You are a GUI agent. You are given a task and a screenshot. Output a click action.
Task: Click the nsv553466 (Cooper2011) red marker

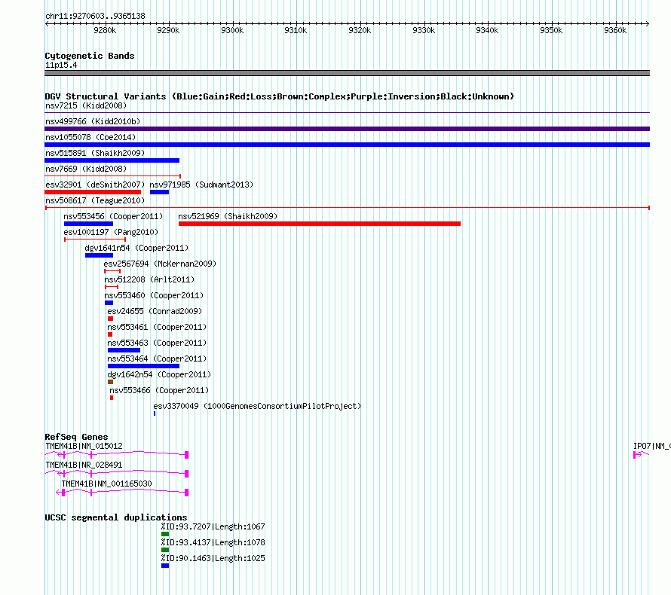112,398
